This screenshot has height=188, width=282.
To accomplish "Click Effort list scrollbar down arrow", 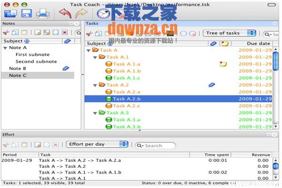I will click(x=275, y=178).
